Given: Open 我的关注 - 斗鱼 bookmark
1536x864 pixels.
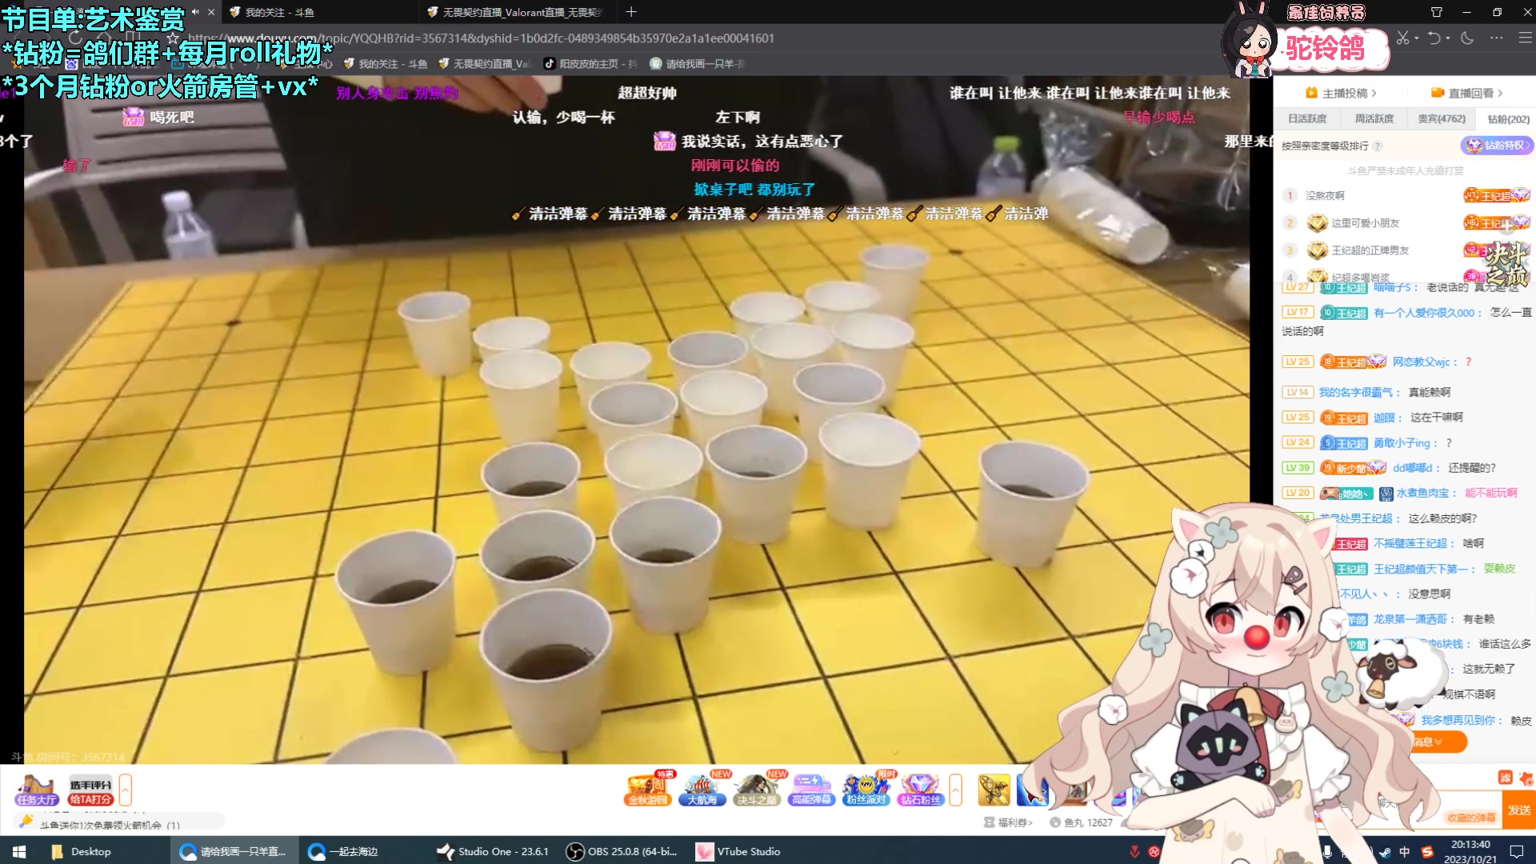Looking at the screenshot, I should [x=386, y=64].
